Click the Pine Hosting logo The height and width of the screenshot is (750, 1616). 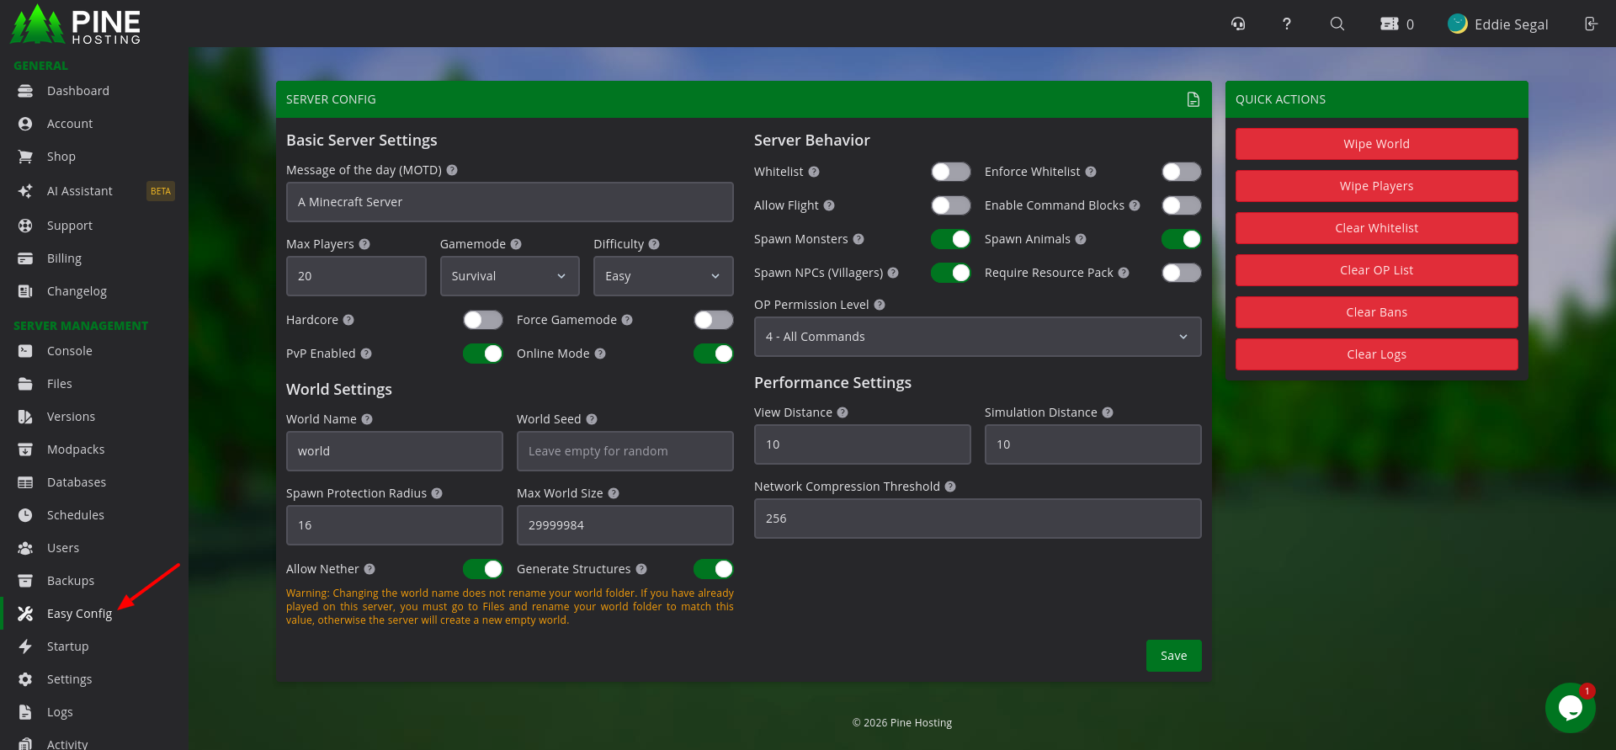pyautogui.click(x=76, y=24)
